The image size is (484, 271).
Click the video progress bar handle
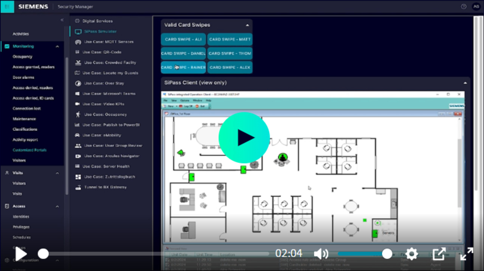pyautogui.click(x=43, y=254)
